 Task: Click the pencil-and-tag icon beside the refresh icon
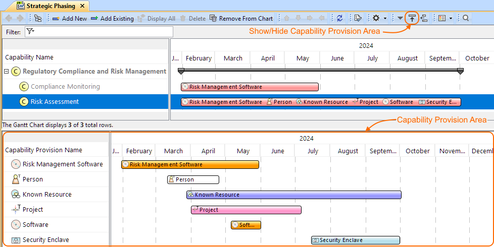(358, 18)
